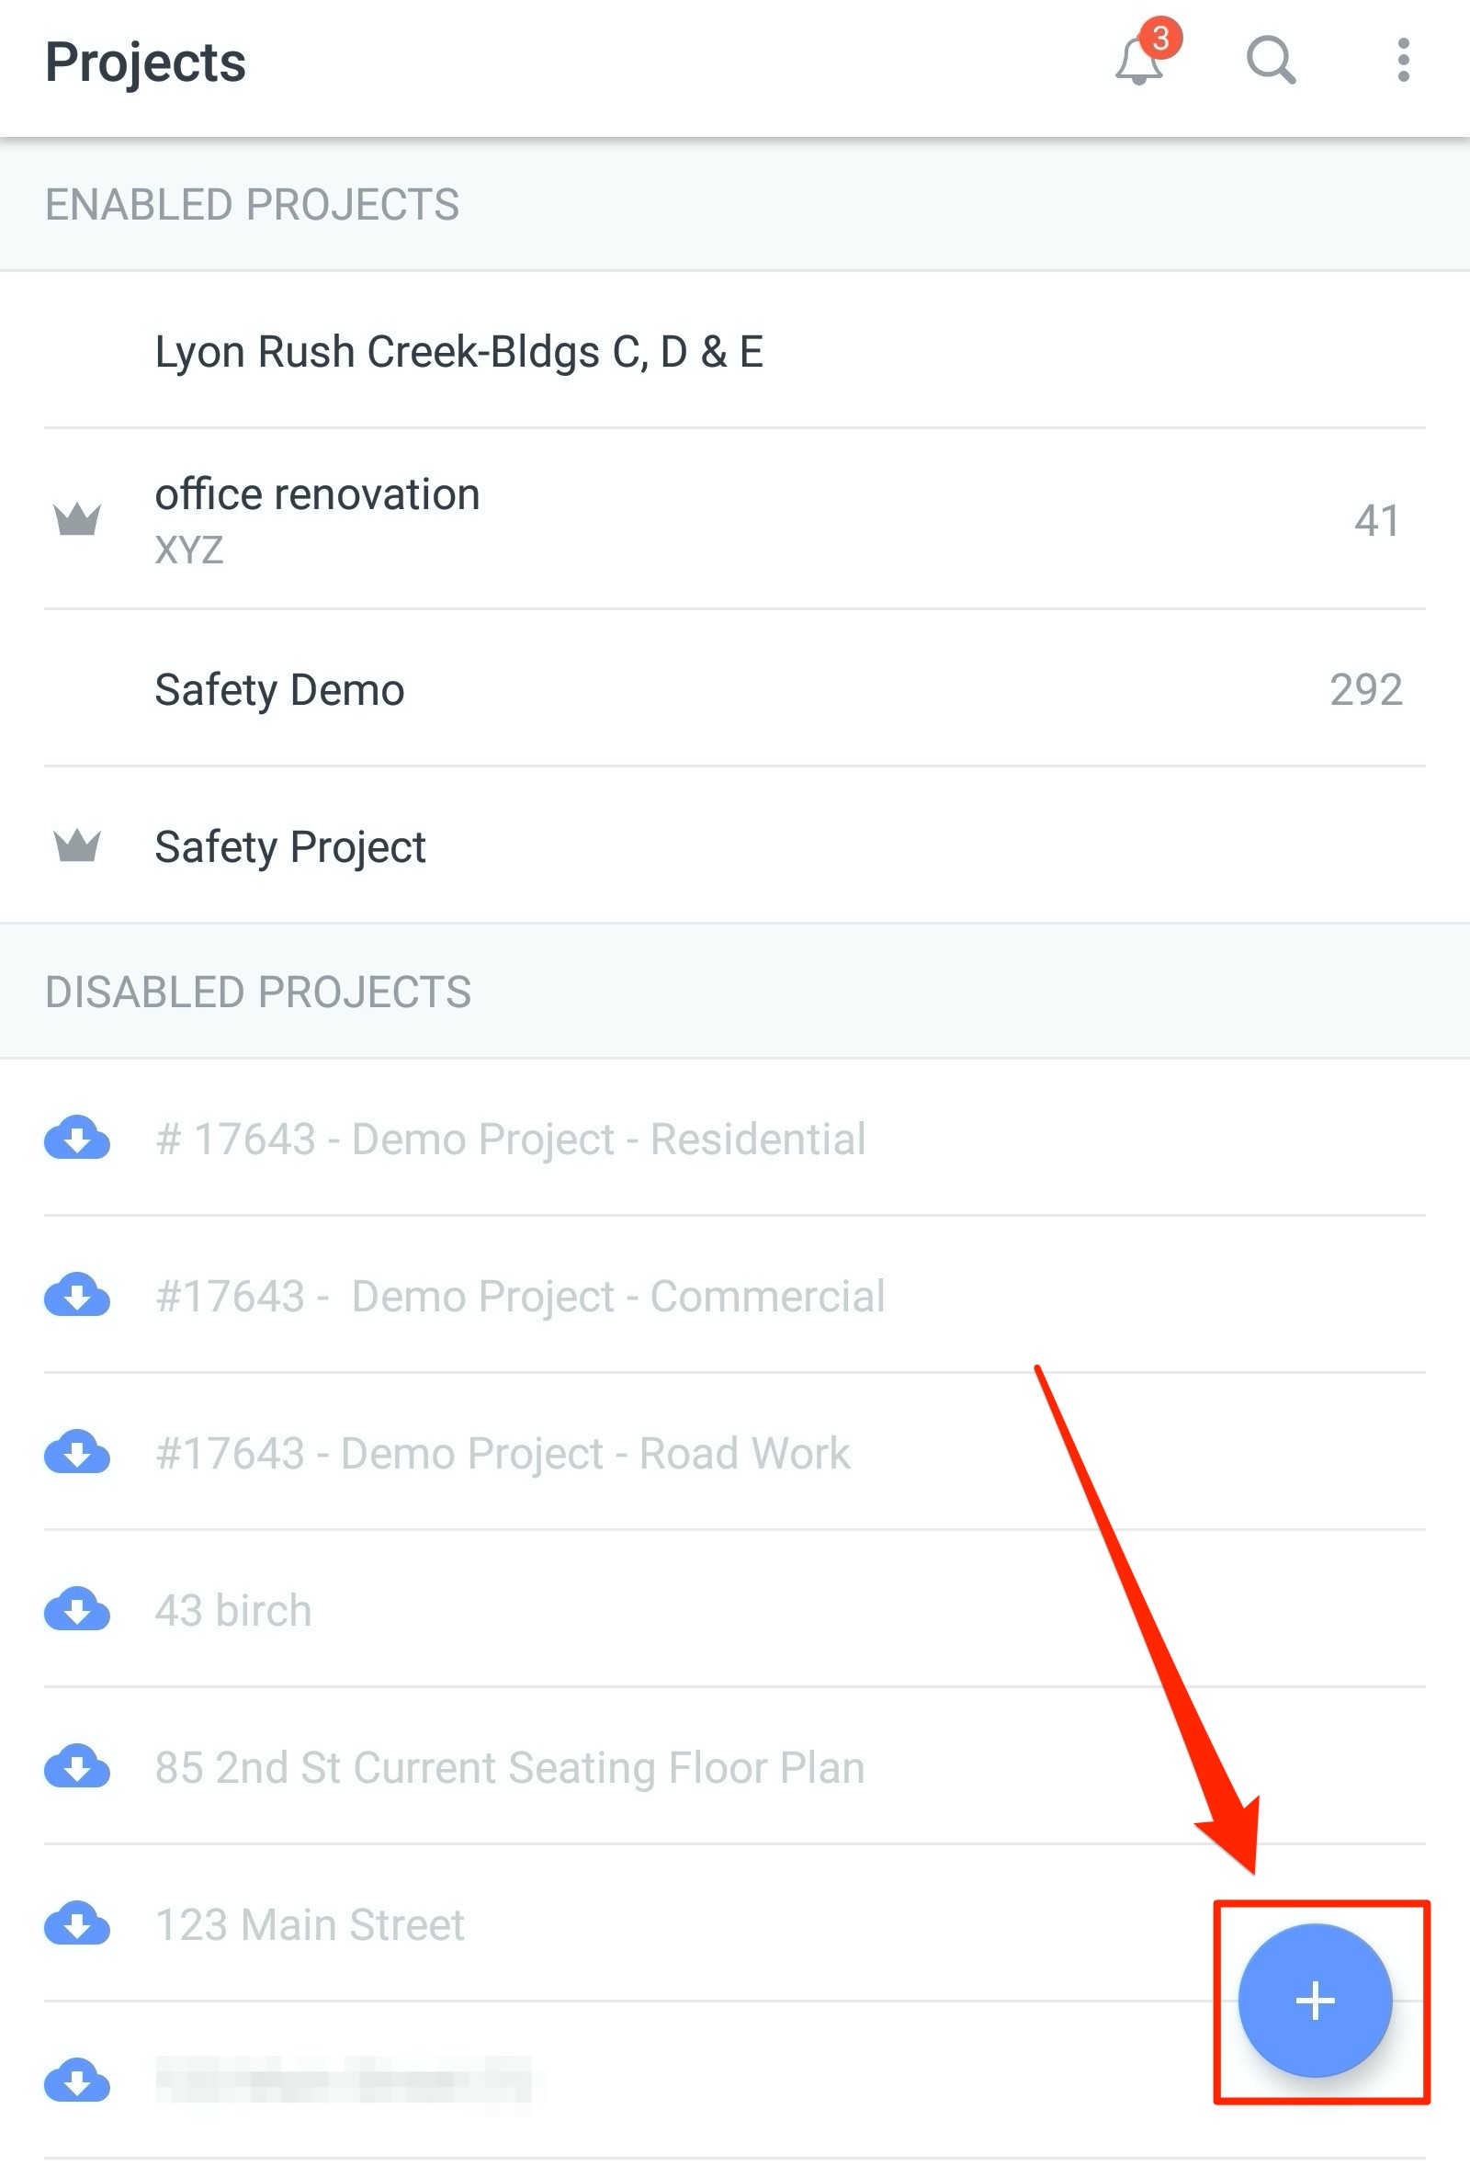
Task: Select the Safety Project entry
Action: tap(735, 846)
